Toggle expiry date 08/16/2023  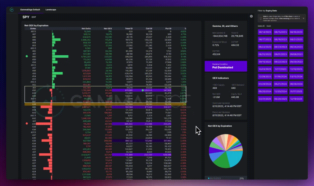(x=296, y=32)
